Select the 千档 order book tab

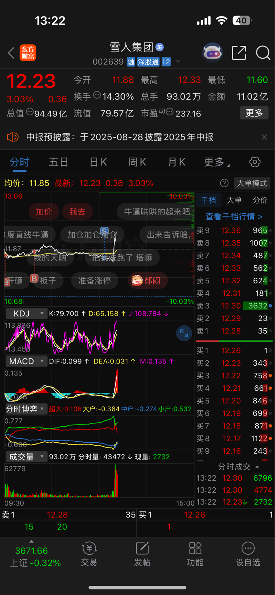pyautogui.click(x=208, y=200)
